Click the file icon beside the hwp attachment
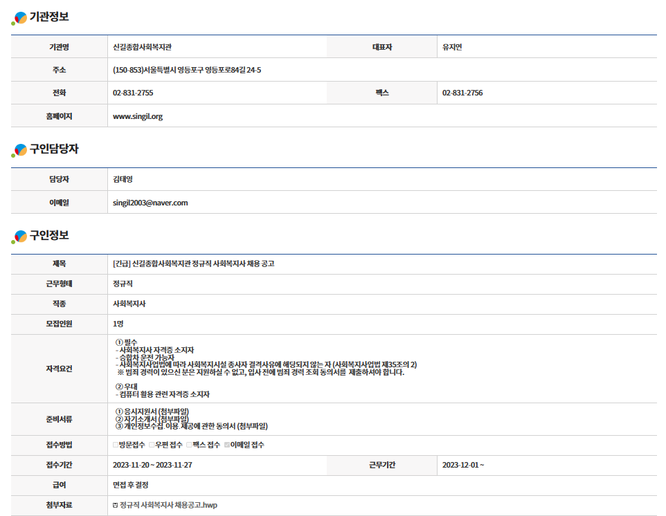666x516 pixels. pyautogui.click(x=115, y=506)
